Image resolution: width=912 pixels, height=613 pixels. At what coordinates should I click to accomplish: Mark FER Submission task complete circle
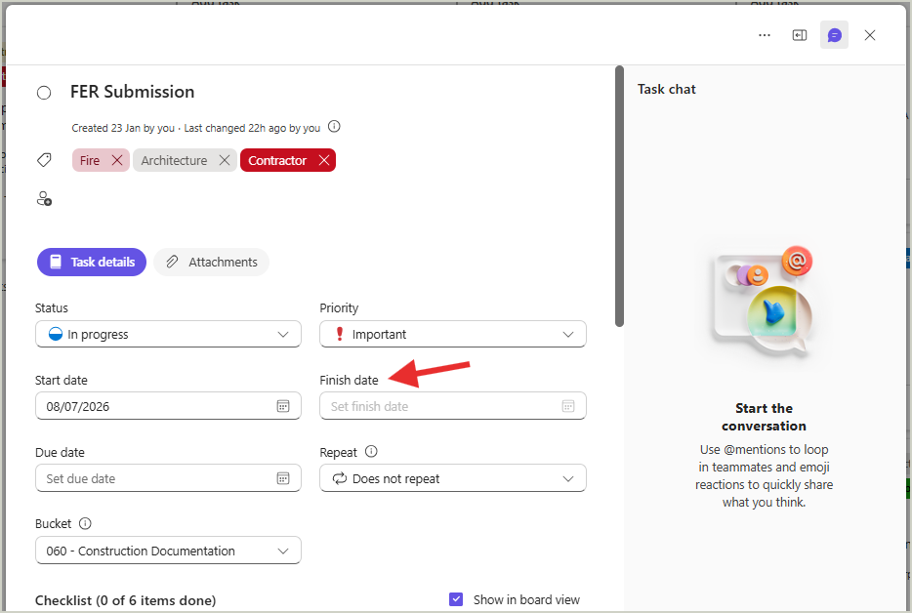coord(44,93)
